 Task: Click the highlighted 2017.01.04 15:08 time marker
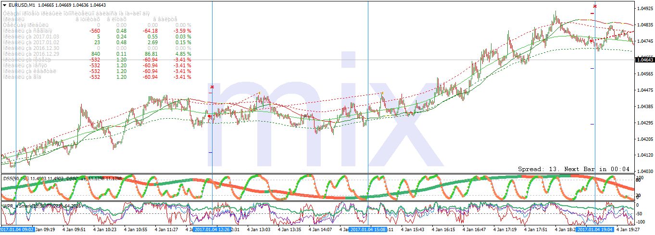(368, 230)
